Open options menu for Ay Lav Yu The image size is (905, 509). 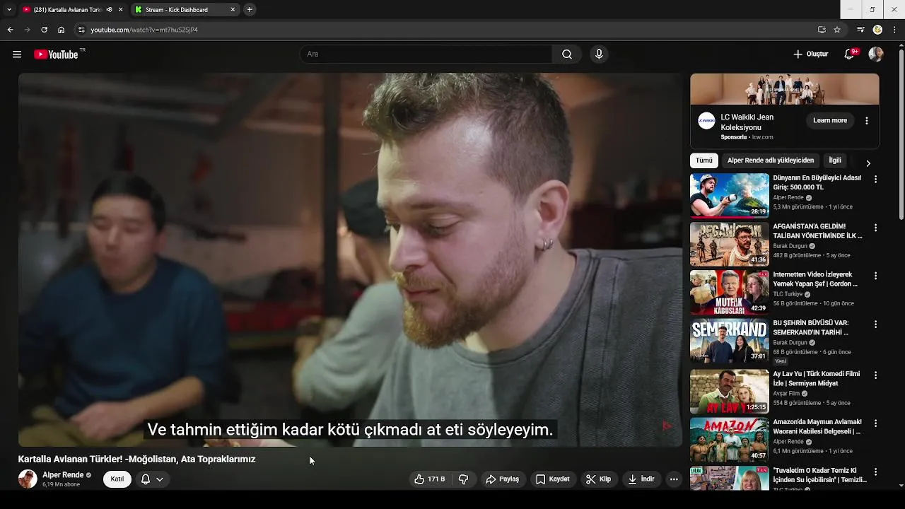coord(875,375)
